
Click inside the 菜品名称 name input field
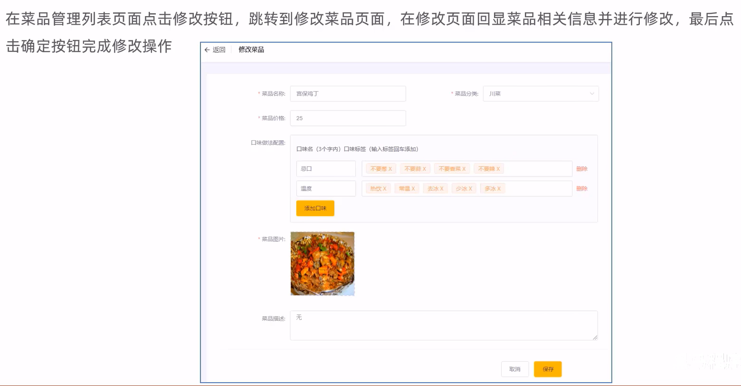point(348,93)
